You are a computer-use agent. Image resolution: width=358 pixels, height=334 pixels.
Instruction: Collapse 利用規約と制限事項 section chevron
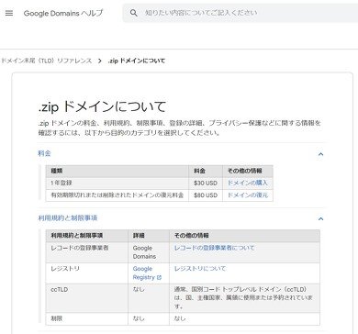[320, 218]
